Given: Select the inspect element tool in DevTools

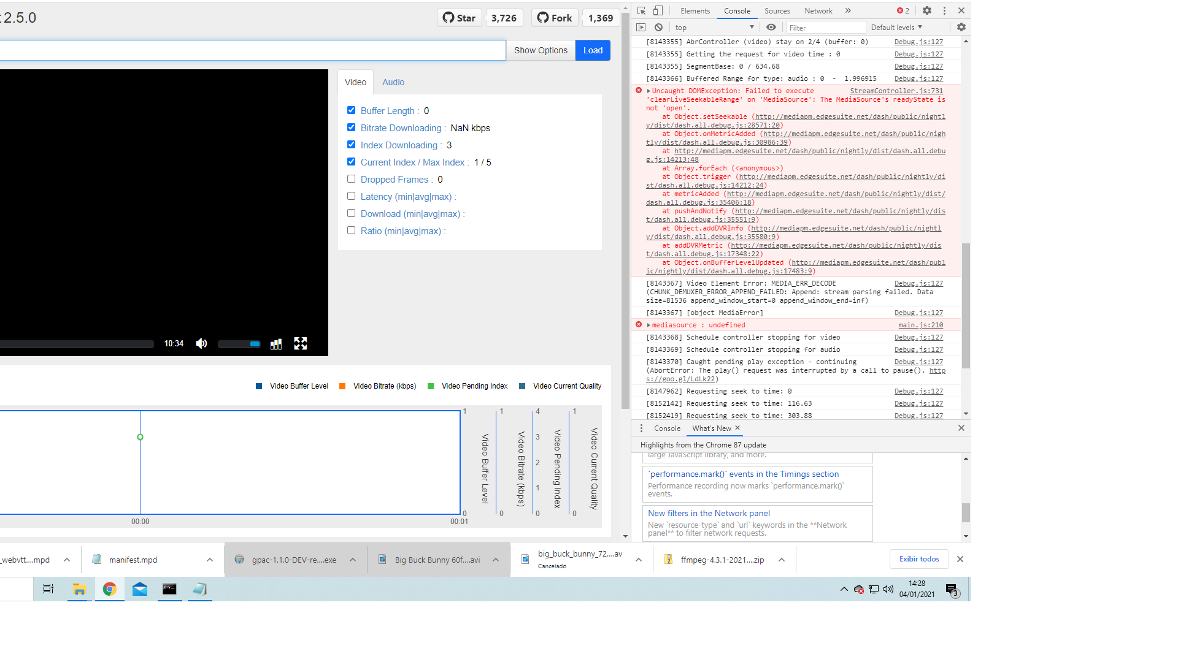Looking at the screenshot, I should [x=641, y=10].
